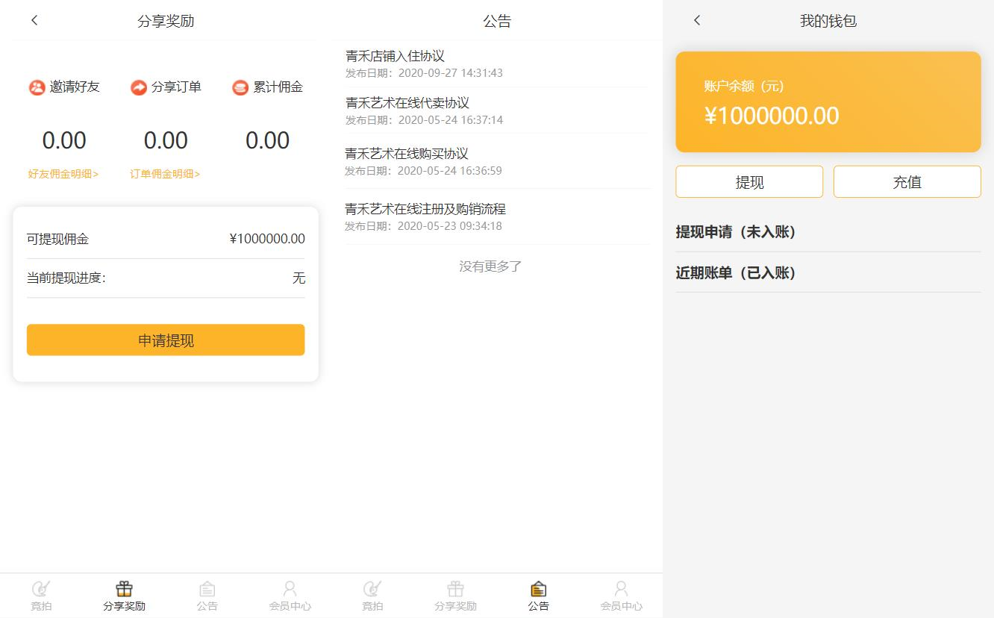Click the 邀请好友 friends icon
Viewport: 994px width, 618px height.
(35, 87)
